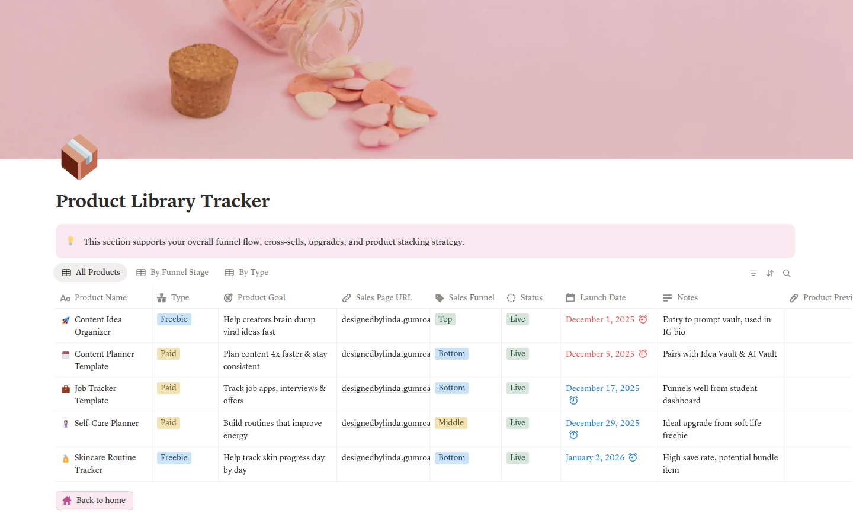
Task: Open the Skincare Routine Tracker row
Action: [x=105, y=464]
